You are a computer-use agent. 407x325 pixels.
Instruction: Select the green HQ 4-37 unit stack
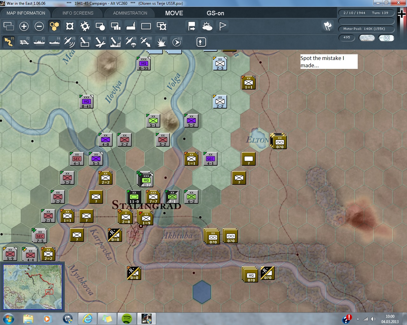tap(146, 180)
